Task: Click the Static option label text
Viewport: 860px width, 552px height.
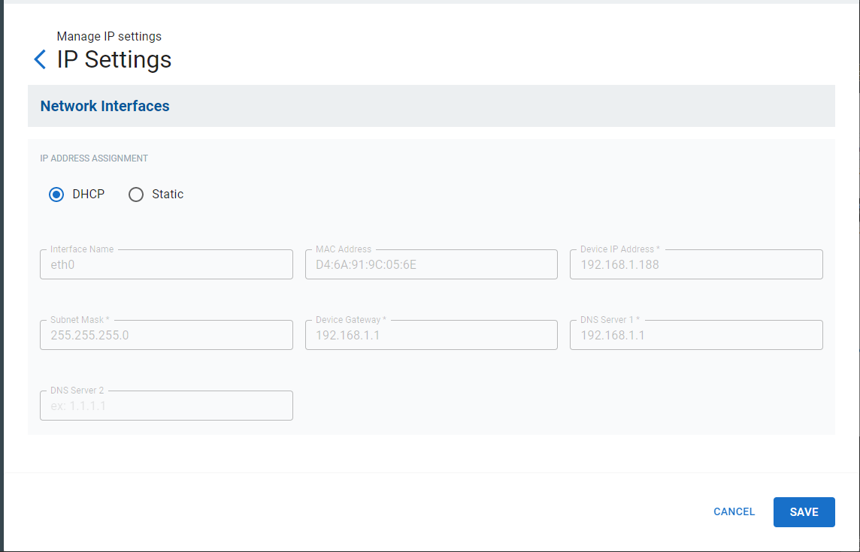Action: [x=168, y=195]
